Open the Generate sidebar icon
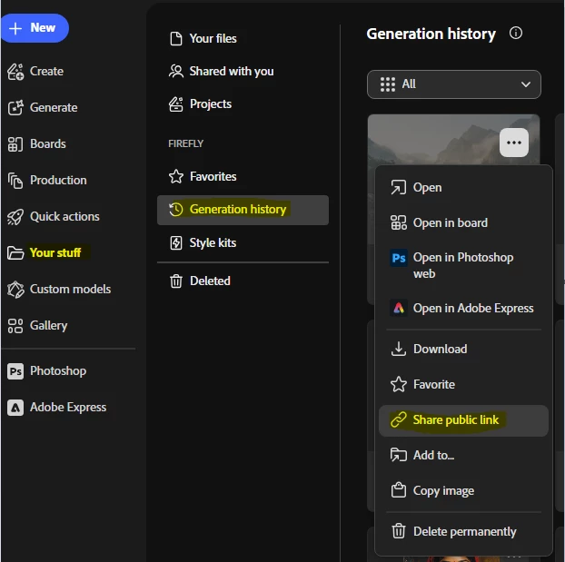Screen dimensions: 565x562 click(x=15, y=108)
